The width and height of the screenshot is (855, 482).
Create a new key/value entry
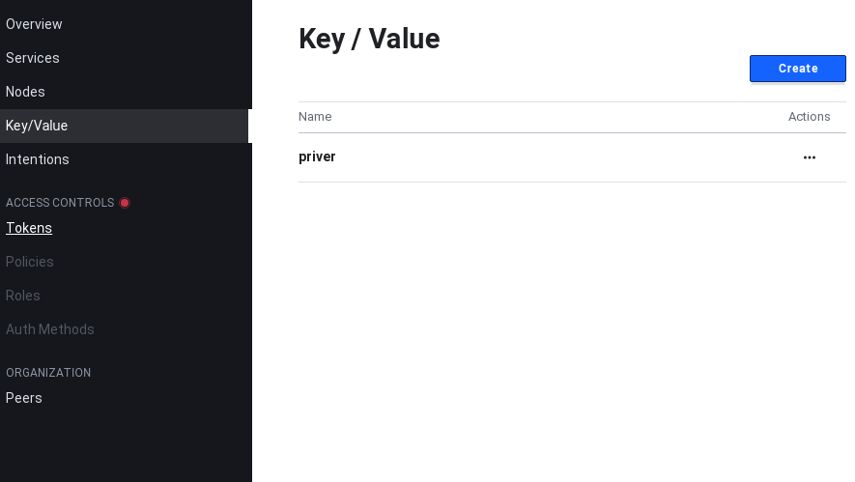coord(798,69)
